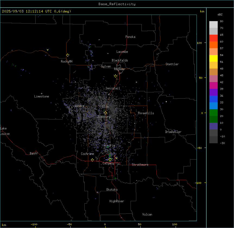Click the HighRiver label
Image resolution: width=234 pixels, height=228 pixels.
pos(117,201)
